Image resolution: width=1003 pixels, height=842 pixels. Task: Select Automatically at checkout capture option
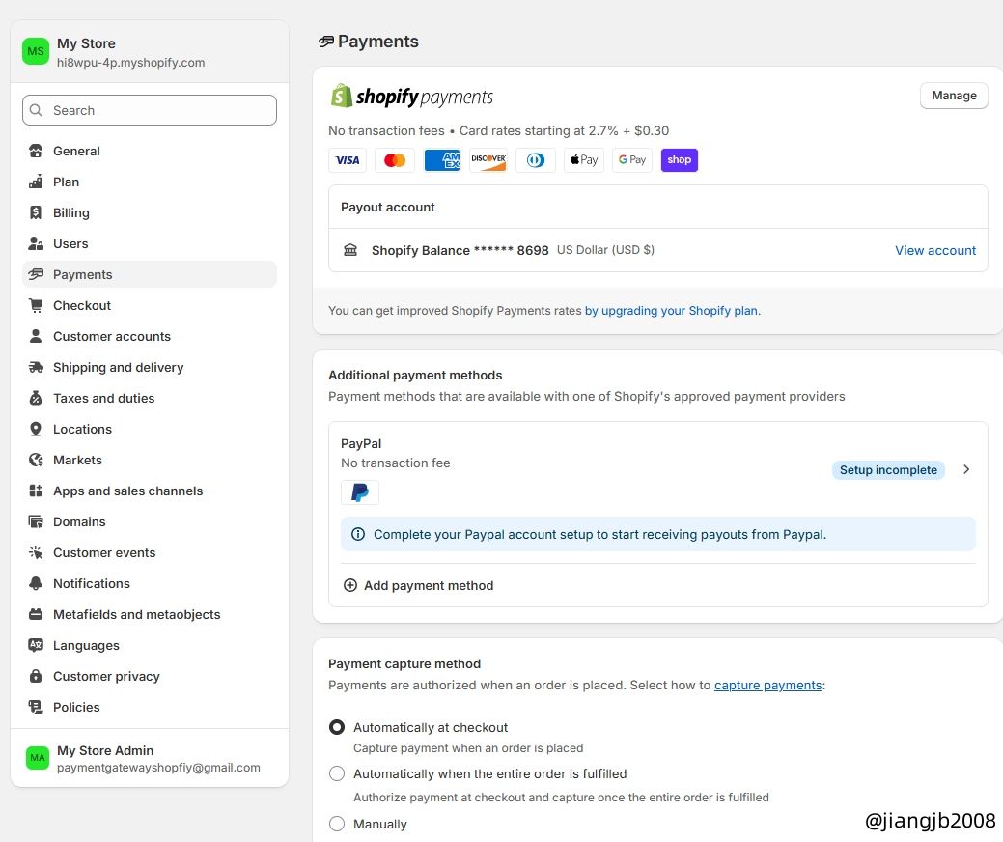tap(337, 727)
